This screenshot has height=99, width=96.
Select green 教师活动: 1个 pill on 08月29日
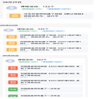pos(32,9)
